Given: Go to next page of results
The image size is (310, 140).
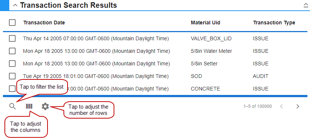Looking at the screenshot, I should coord(298,107).
